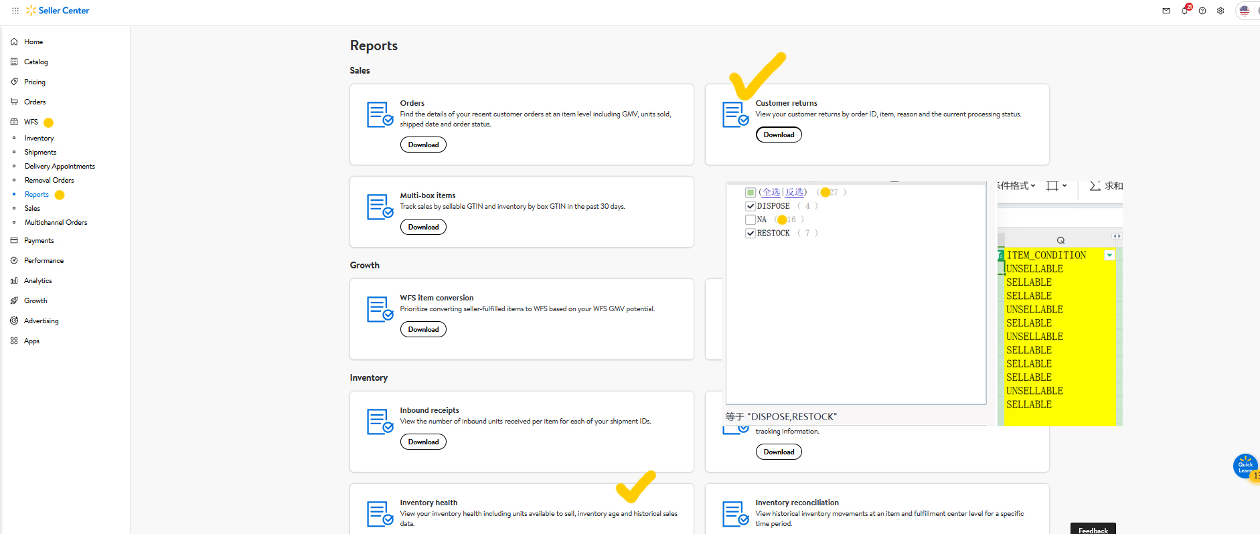Open the notifications bell
1260x534 pixels.
[x=1184, y=11]
